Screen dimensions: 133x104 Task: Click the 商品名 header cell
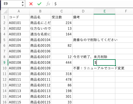click(40, 17)
